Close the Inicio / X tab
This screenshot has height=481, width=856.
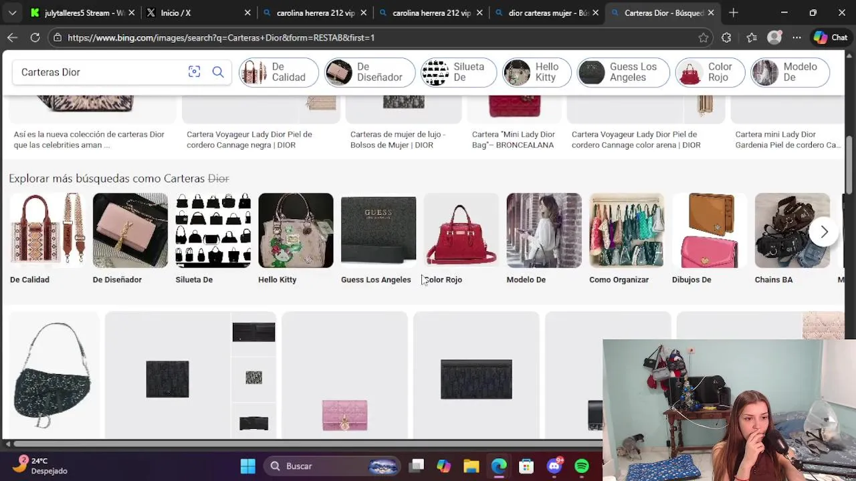pyautogui.click(x=247, y=13)
